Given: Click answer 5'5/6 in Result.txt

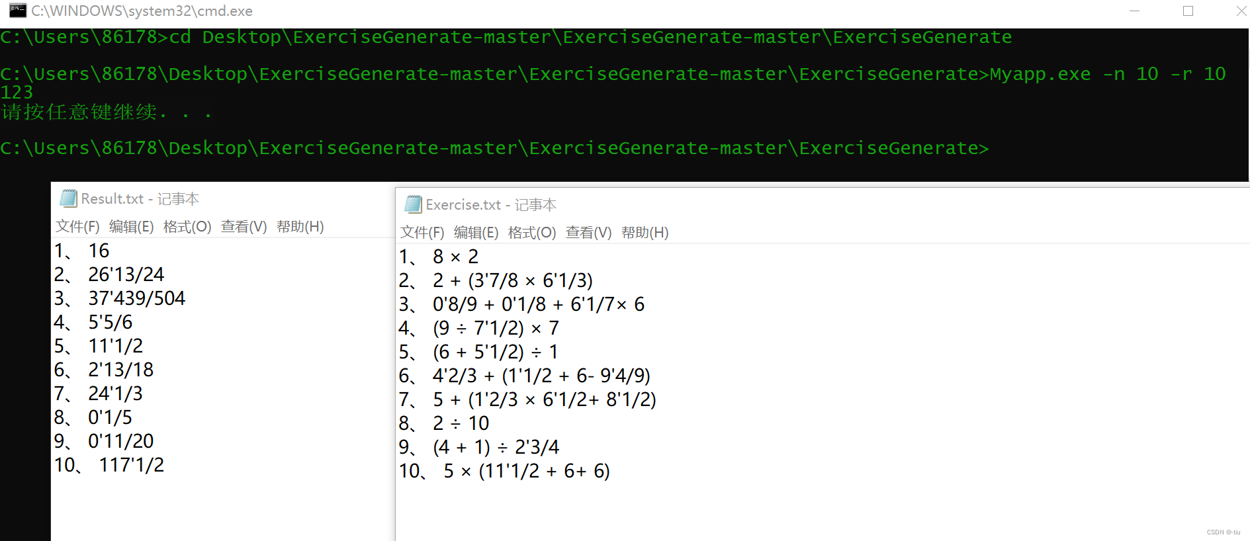Looking at the screenshot, I should click(110, 322).
